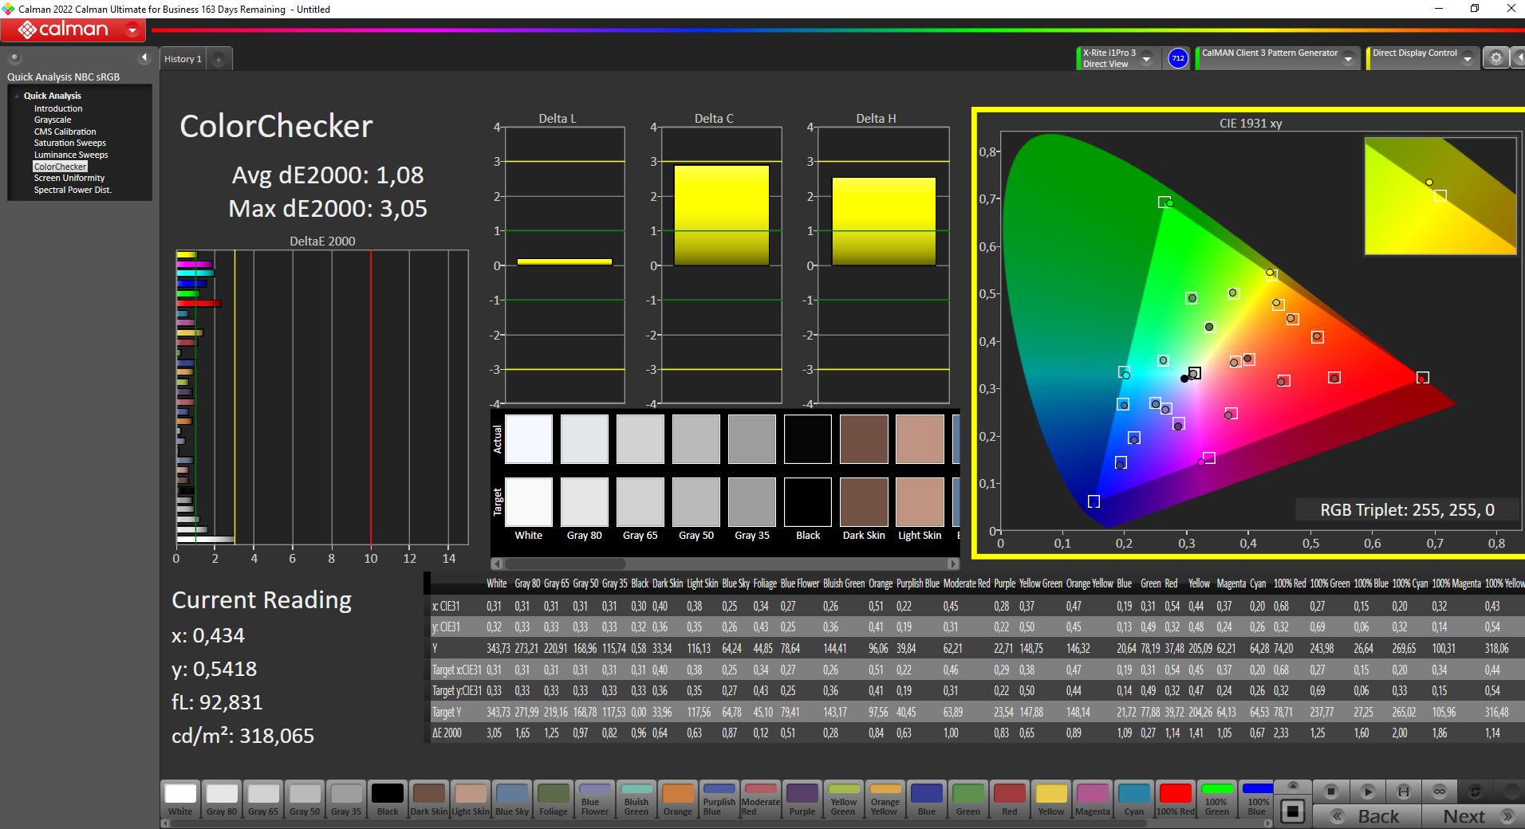
Task: Add a new history tab with plus icon
Action: 219,59
